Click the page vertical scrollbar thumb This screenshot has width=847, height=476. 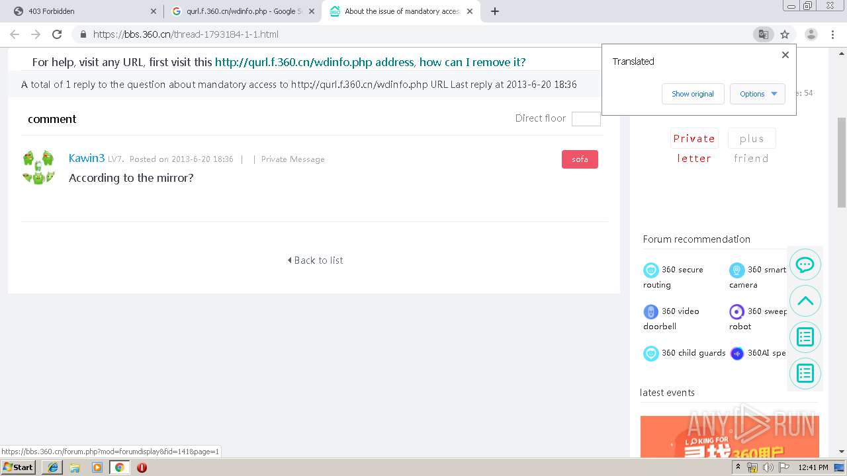(x=842, y=163)
